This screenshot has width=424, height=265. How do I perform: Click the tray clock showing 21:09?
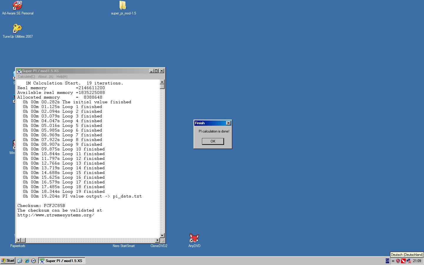417,261
